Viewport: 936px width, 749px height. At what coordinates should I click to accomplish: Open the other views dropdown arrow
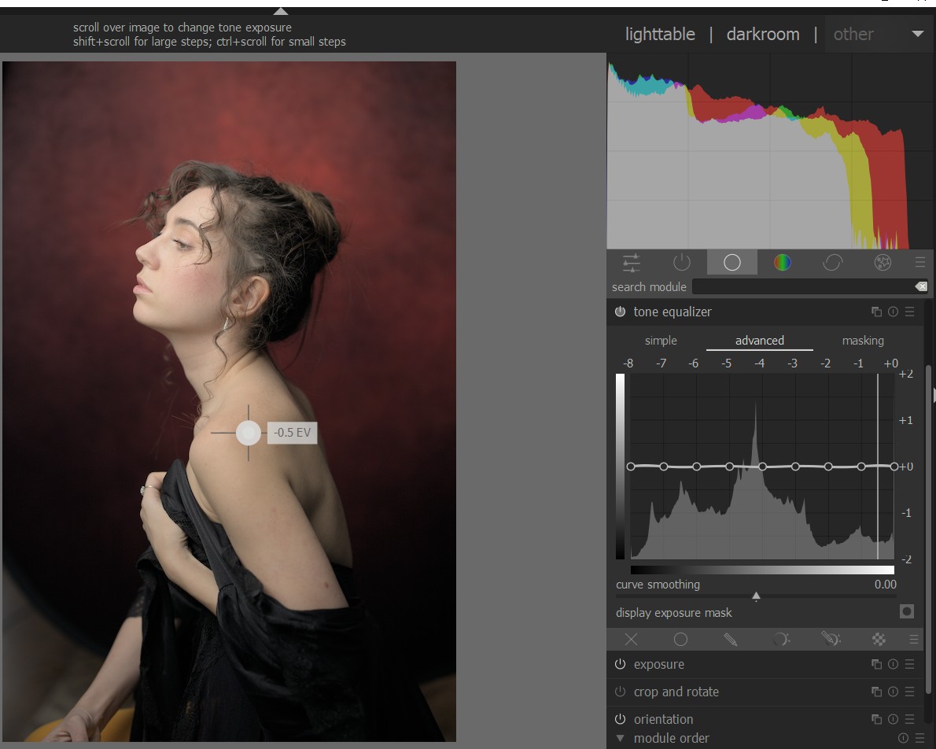pyautogui.click(x=918, y=34)
